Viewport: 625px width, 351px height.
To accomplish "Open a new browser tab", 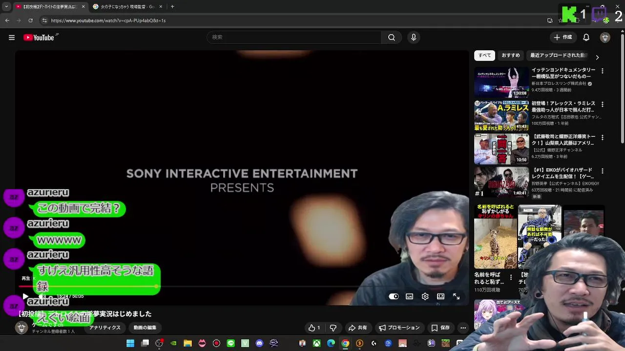I will tap(172, 7).
